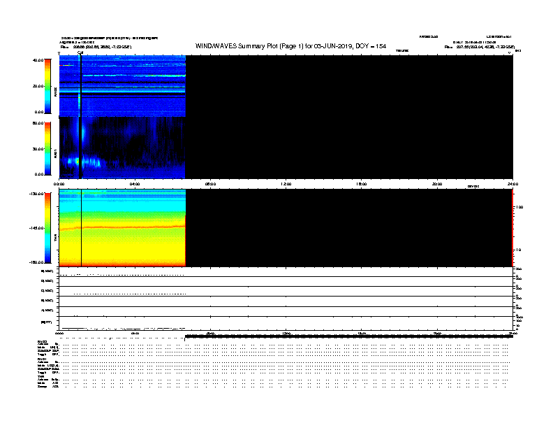Click the RAD2 spectrogram data region
This screenshot has width=553, height=428.
pyautogui.click(x=122, y=86)
